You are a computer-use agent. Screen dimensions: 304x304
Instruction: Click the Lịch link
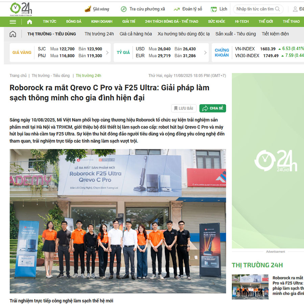[x=223, y=9]
